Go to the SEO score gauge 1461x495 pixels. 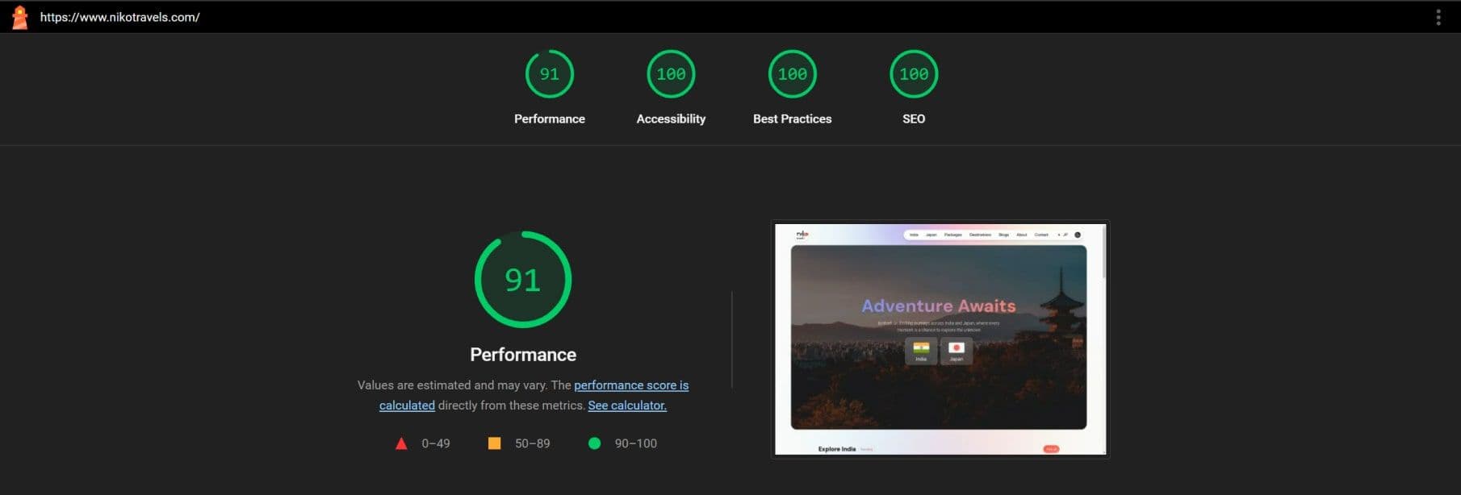coord(913,74)
